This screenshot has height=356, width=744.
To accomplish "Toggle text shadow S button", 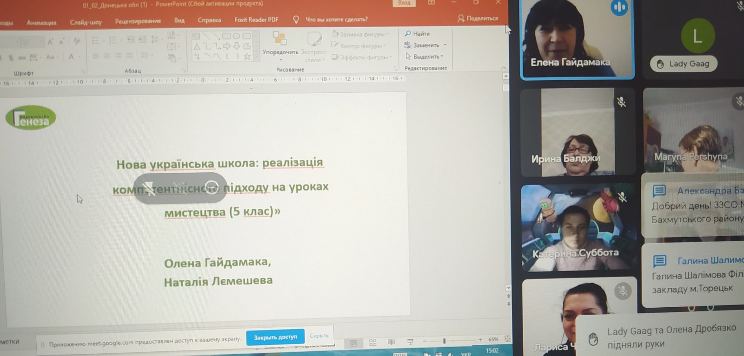I will click(11, 58).
